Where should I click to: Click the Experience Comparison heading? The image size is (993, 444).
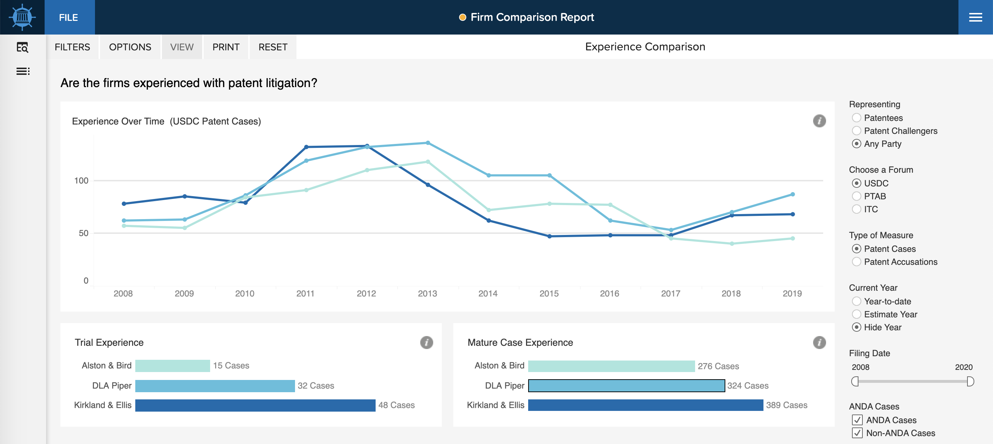point(645,47)
